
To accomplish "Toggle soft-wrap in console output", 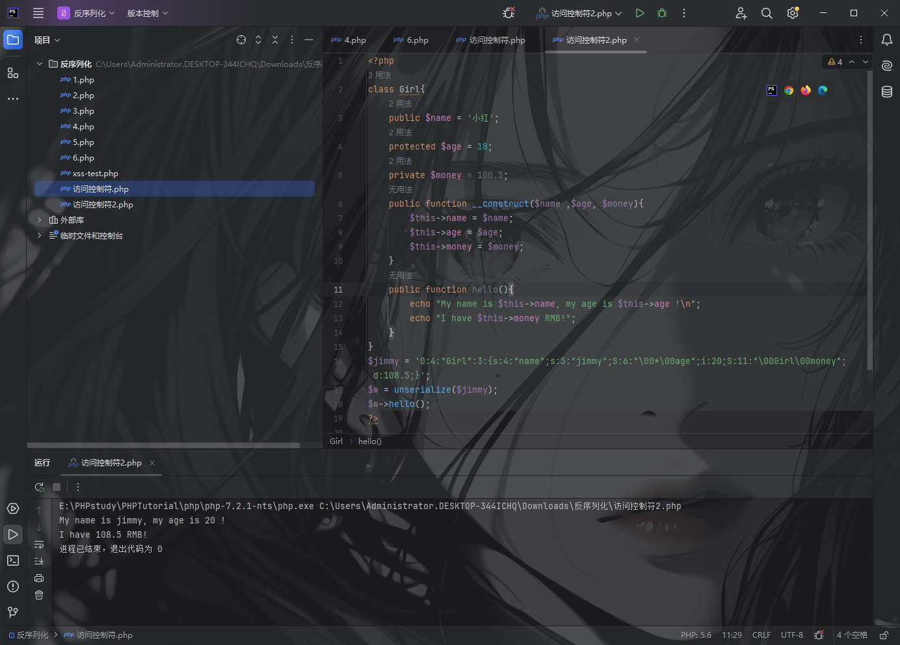I will tap(39, 544).
